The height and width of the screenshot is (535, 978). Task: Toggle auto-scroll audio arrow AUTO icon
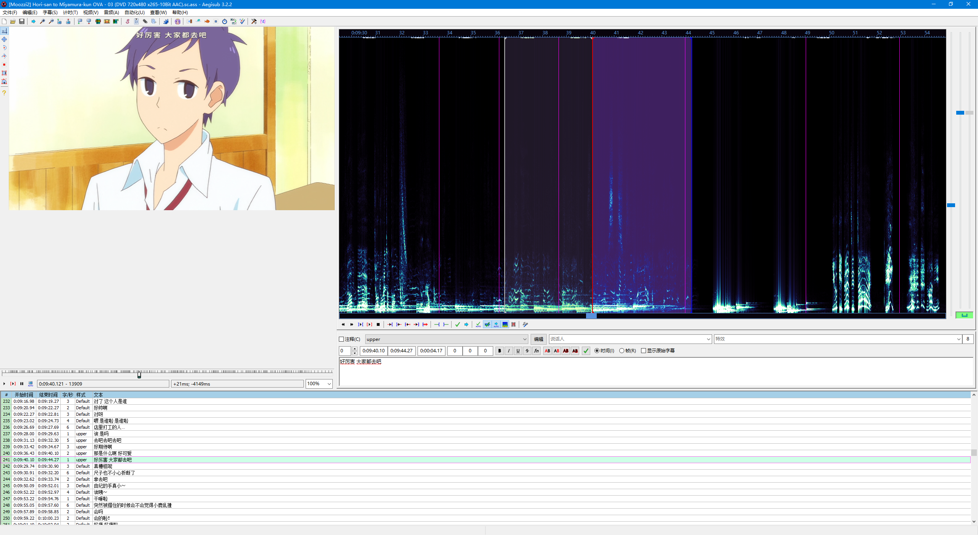[496, 324]
